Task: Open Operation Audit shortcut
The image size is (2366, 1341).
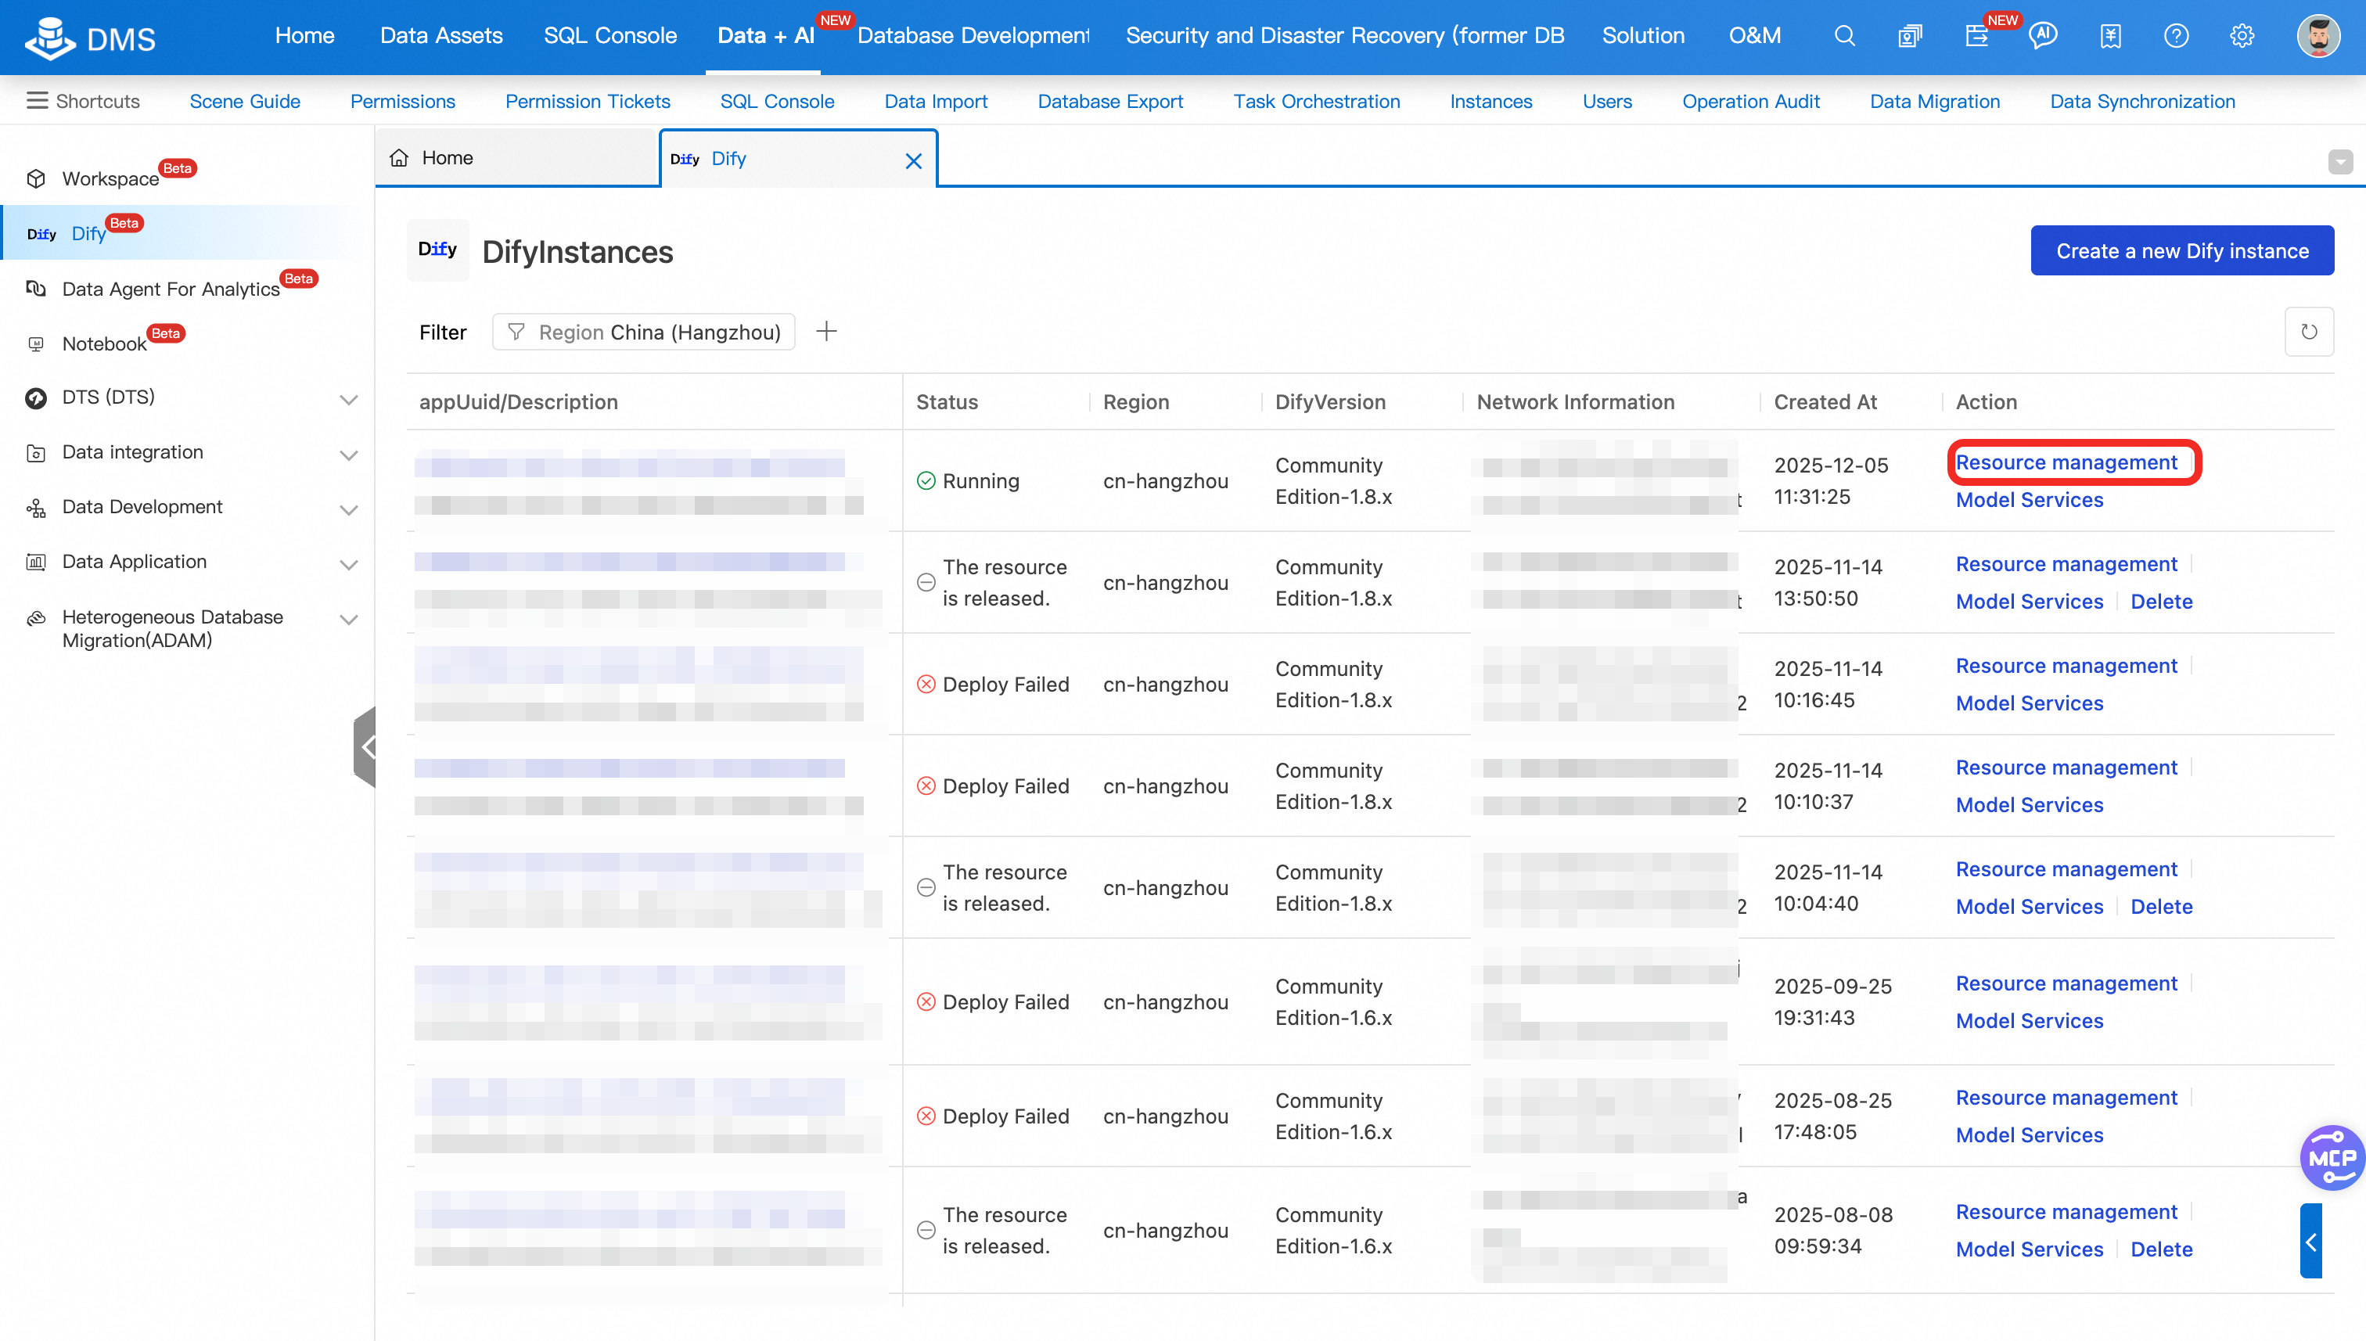Action: click(x=1751, y=101)
